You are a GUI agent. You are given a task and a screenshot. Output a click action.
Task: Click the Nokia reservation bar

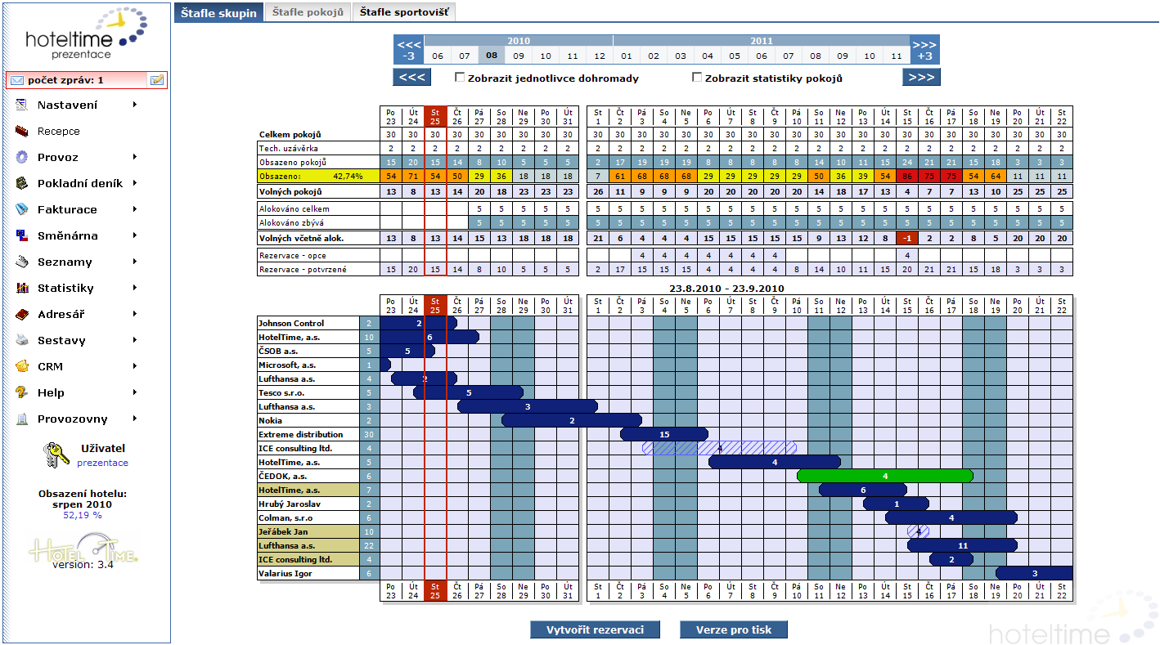pyautogui.click(x=571, y=420)
